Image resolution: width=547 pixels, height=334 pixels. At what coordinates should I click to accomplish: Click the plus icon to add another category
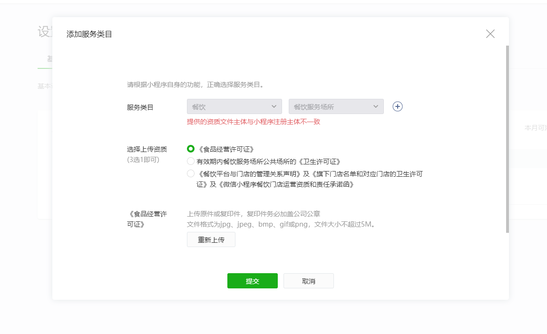pyautogui.click(x=398, y=106)
